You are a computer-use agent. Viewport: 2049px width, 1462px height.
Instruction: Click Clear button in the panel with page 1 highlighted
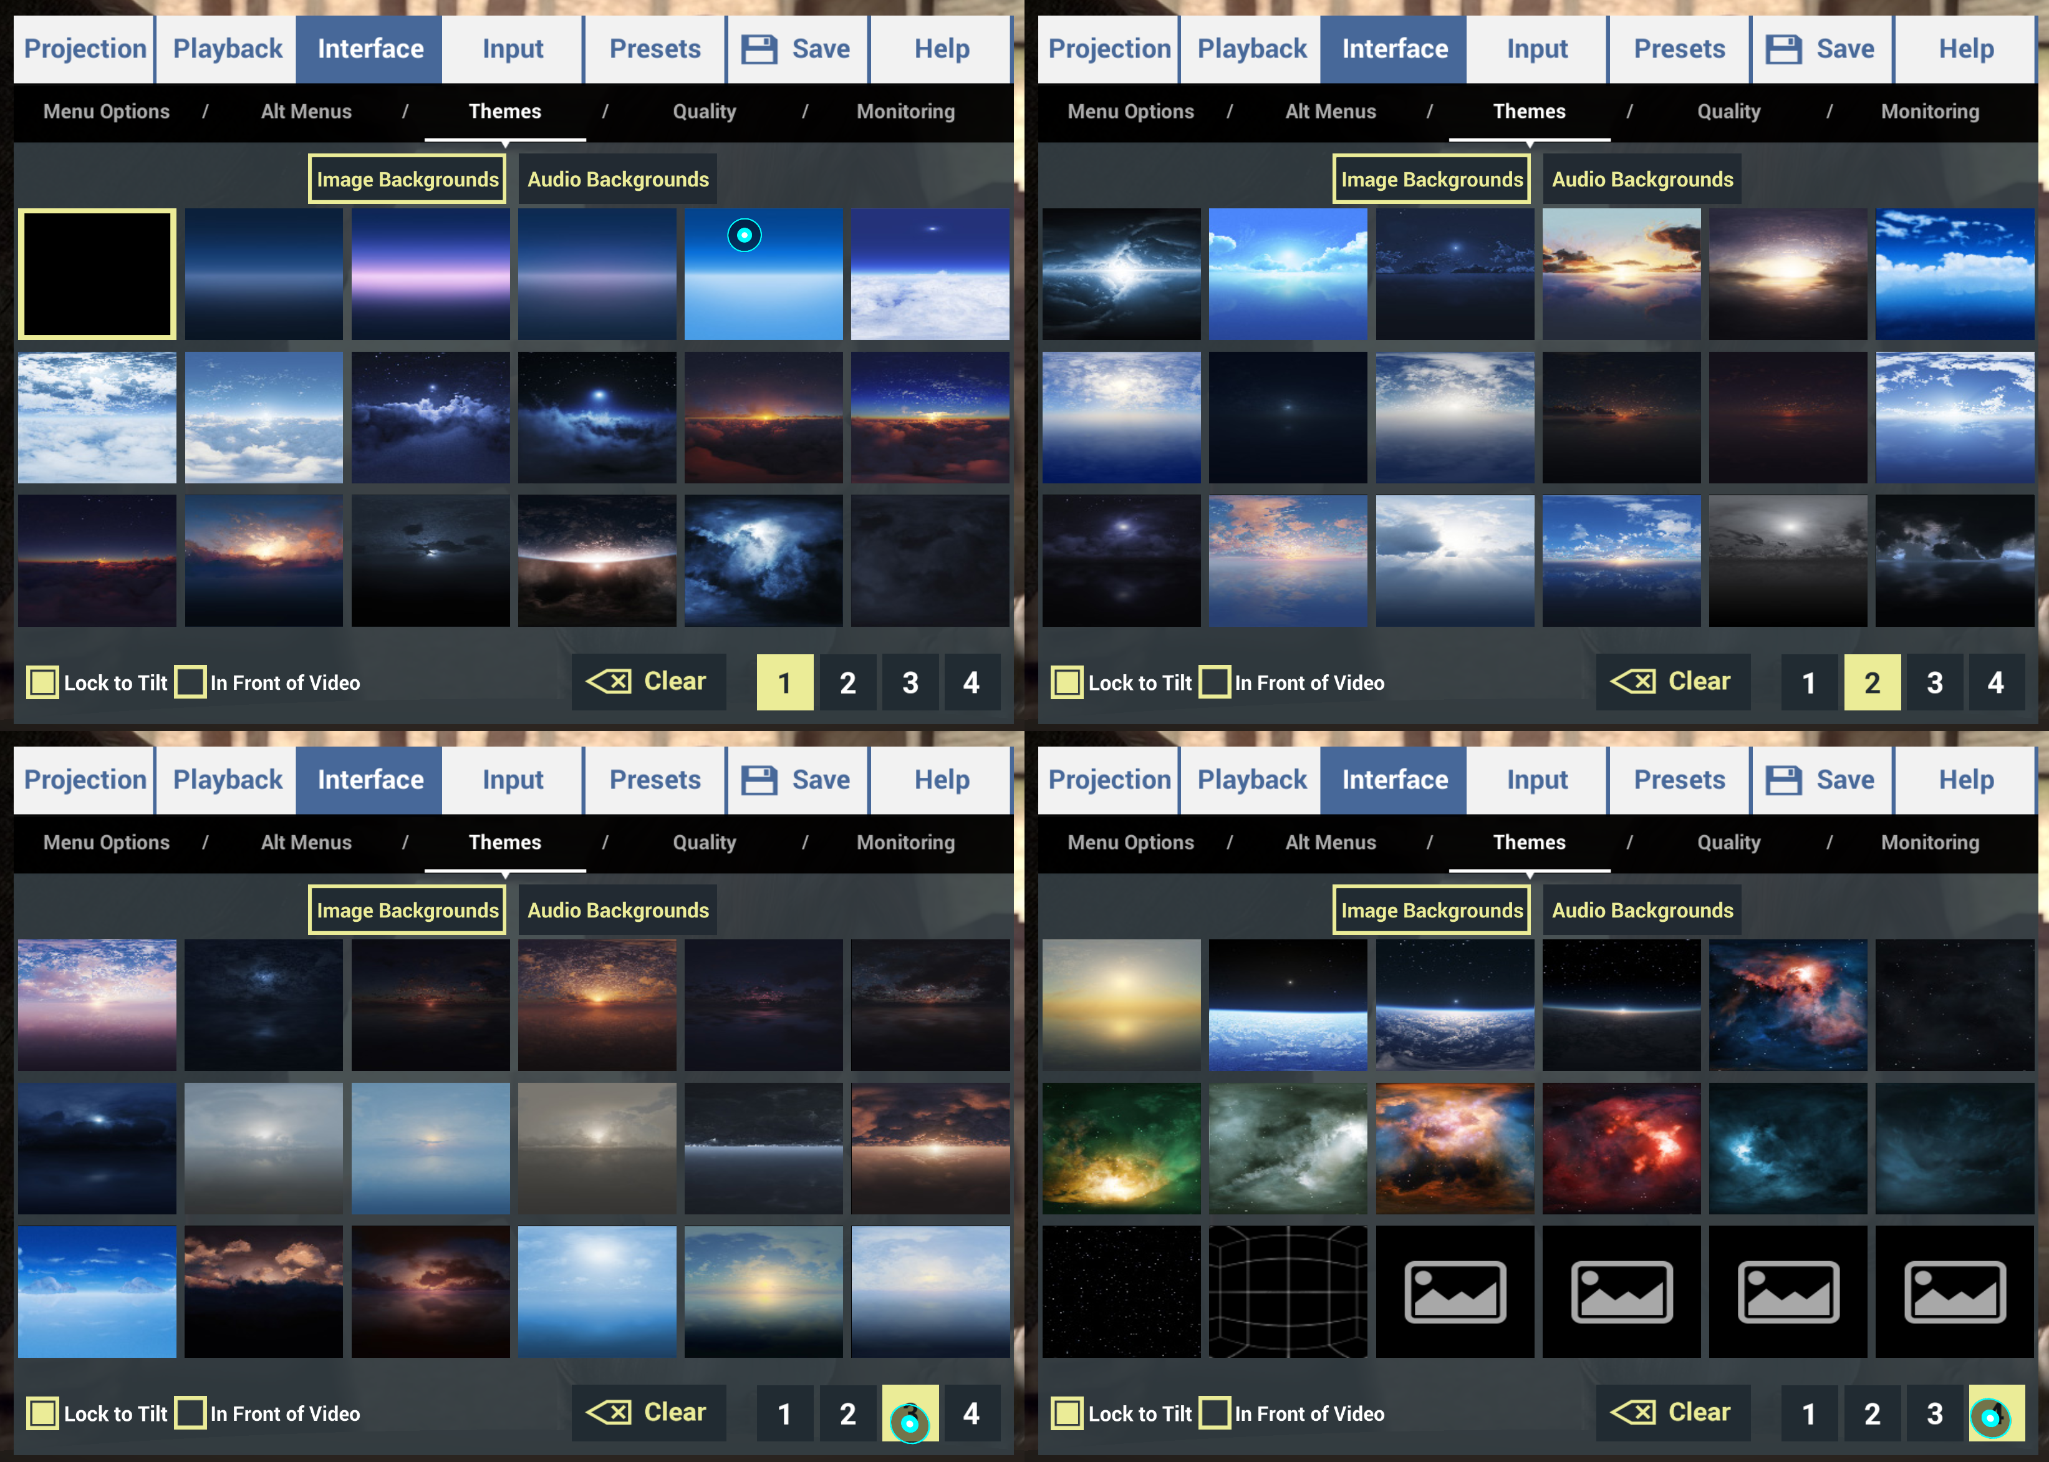[x=648, y=682]
